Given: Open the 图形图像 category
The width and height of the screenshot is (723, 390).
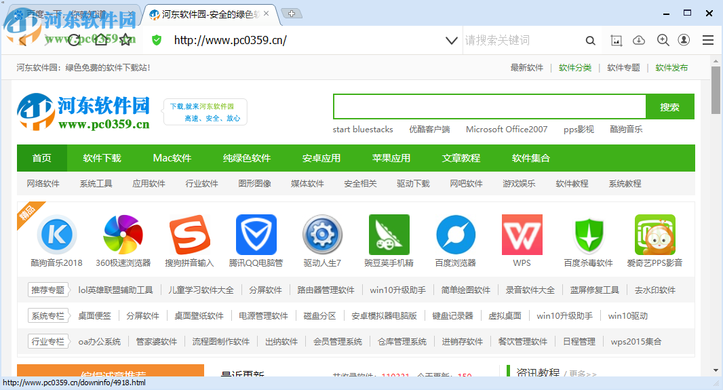Looking at the screenshot, I should [254, 184].
